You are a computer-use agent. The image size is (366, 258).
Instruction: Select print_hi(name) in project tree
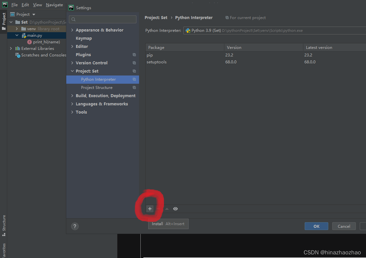[47, 42]
